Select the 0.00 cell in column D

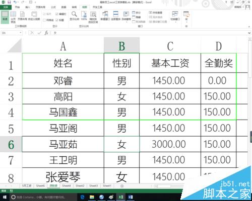pos(218,80)
